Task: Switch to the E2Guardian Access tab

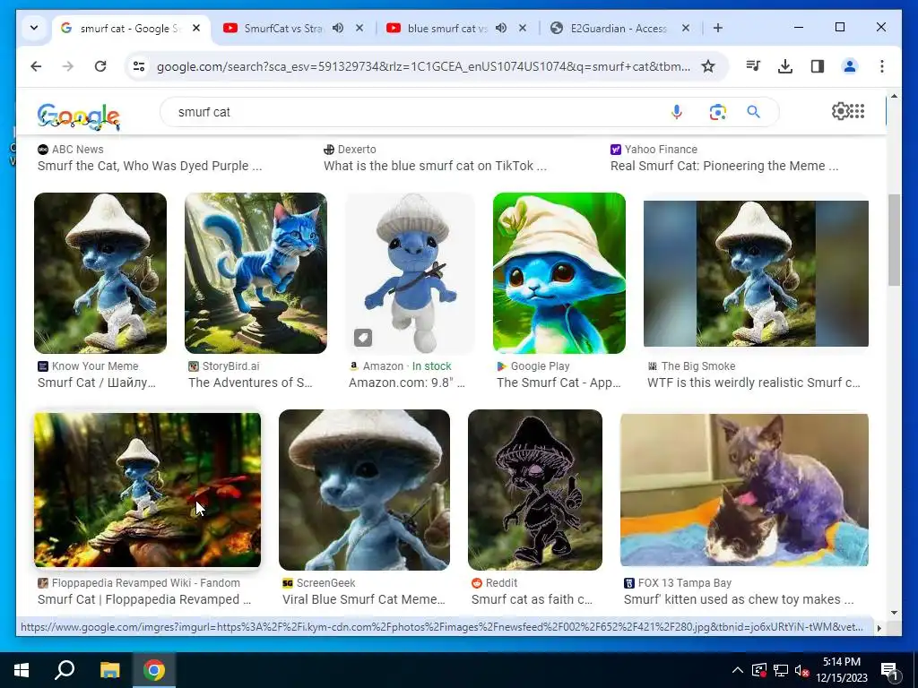Action: coord(619,28)
